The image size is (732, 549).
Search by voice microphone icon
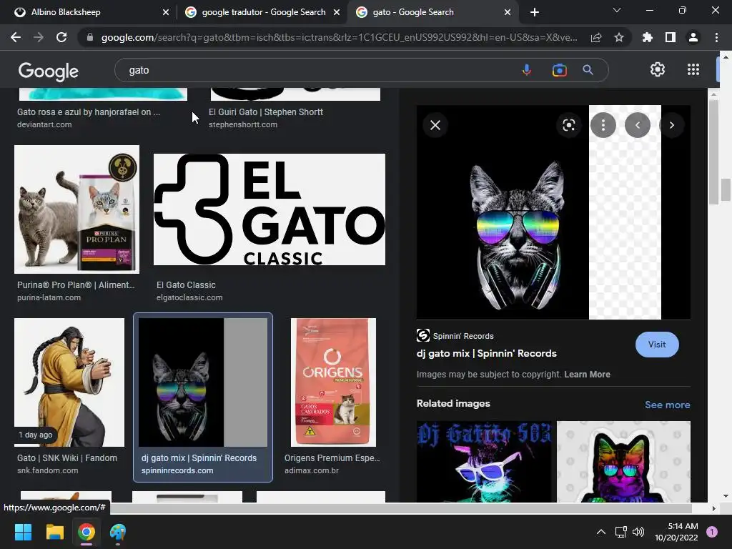pos(527,70)
